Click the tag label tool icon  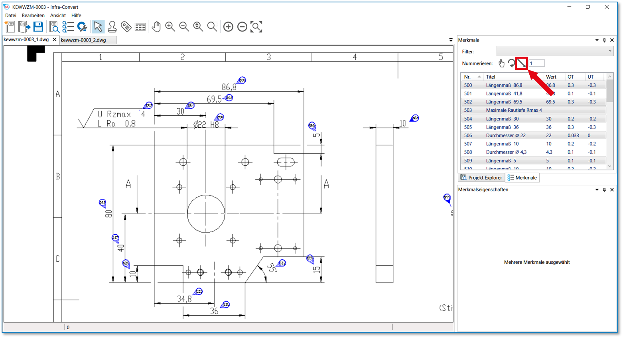[126, 27]
